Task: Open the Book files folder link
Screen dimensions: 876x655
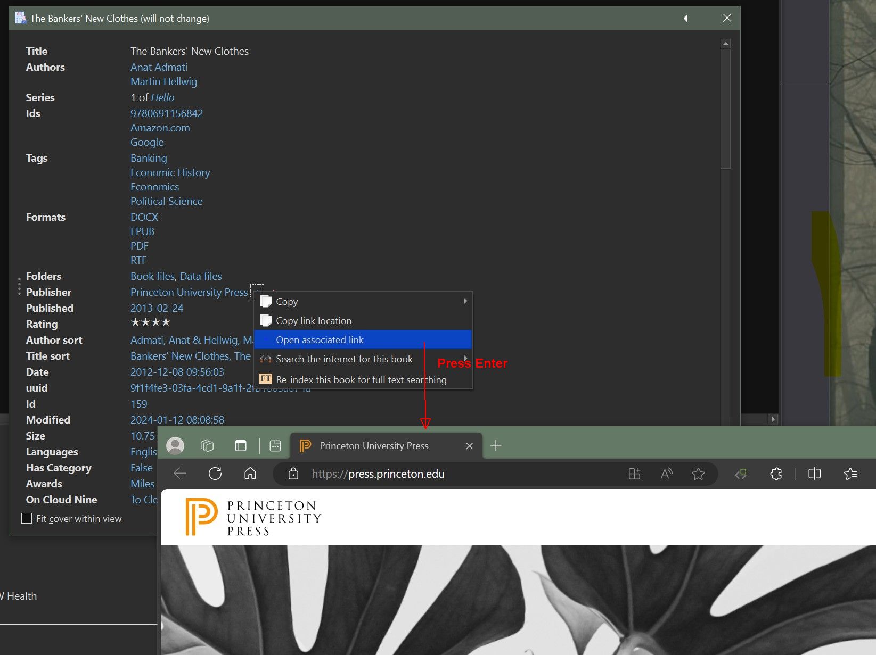Action: (152, 276)
